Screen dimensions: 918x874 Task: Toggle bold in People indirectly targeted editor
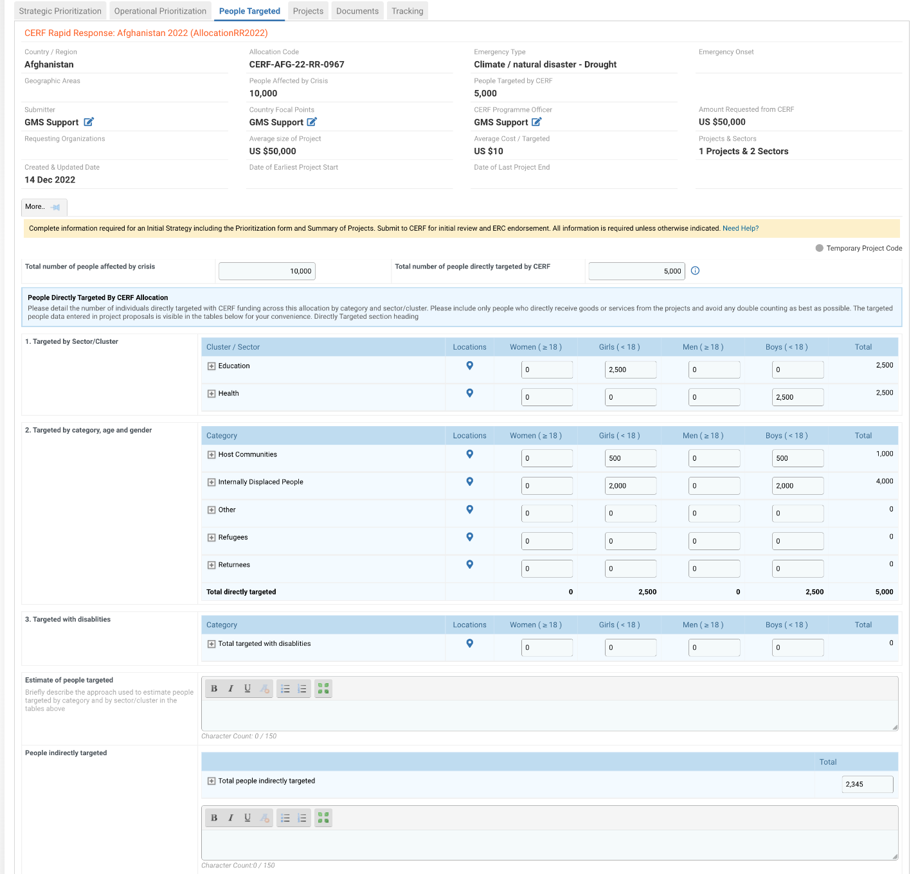tap(214, 818)
